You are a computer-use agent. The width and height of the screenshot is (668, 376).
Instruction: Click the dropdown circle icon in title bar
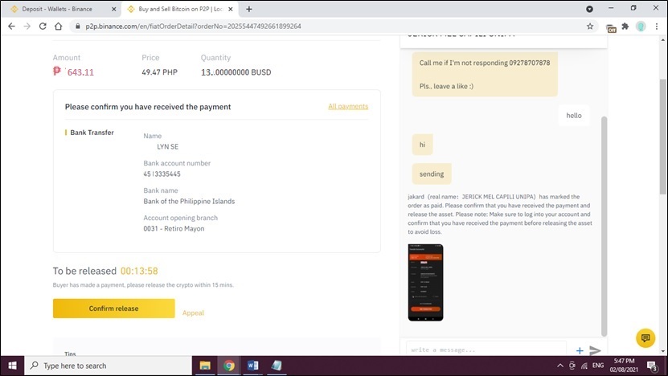(589, 9)
